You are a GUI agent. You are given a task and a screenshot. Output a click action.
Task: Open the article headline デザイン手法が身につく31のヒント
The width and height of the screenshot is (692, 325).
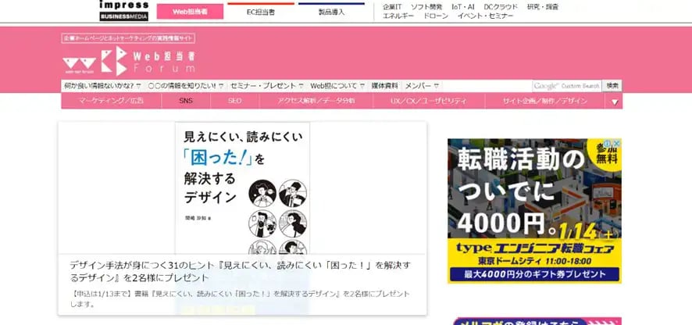click(240, 272)
